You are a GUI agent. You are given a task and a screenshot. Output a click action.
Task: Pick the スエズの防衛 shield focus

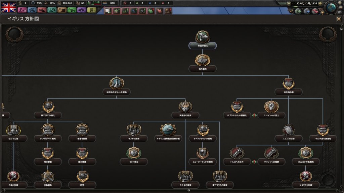(x=289, y=133)
